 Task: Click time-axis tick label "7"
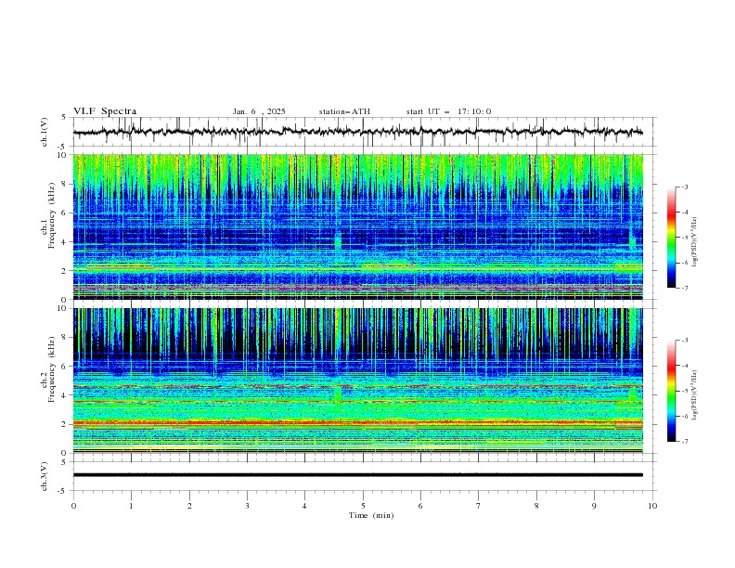click(x=479, y=506)
